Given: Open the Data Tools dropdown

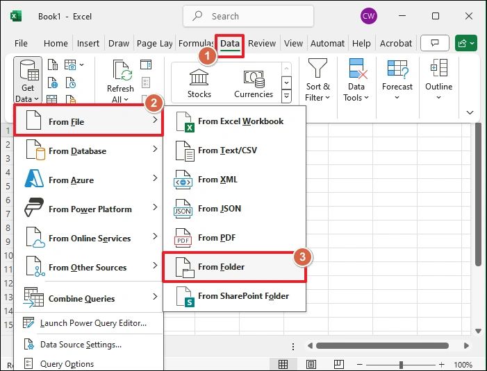Looking at the screenshot, I should tap(356, 80).
